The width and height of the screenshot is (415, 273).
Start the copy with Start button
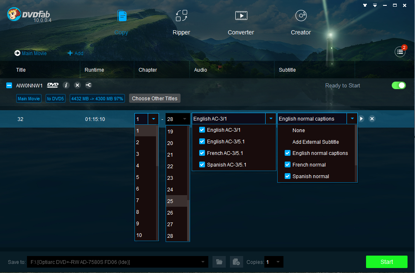386,262
